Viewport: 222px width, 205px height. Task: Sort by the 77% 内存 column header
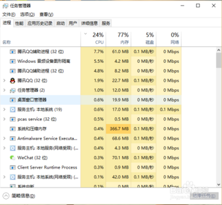pyautogui.click(x=118, y=39)
